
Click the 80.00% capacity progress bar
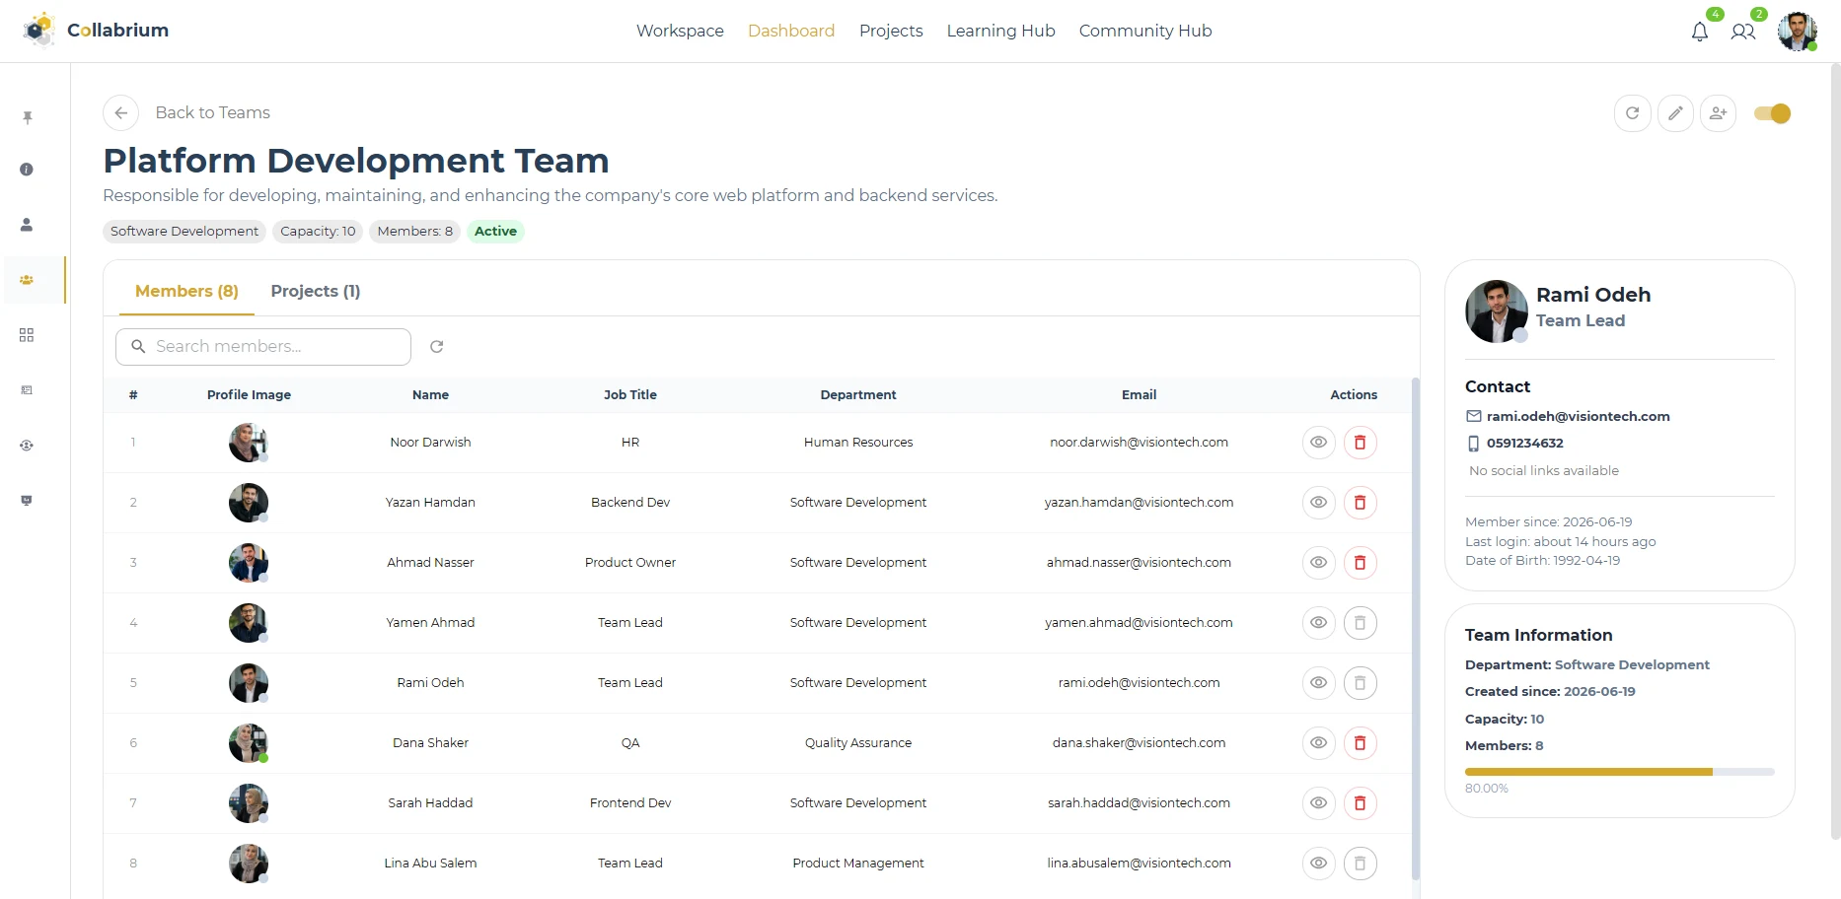pyautogui.click(x=1619, y=772)
